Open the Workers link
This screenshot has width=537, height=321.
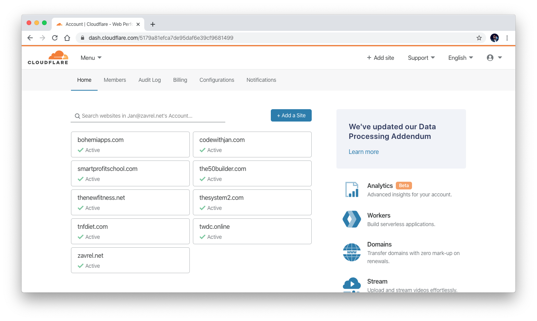pyautogui.click(x=379, y=215)
